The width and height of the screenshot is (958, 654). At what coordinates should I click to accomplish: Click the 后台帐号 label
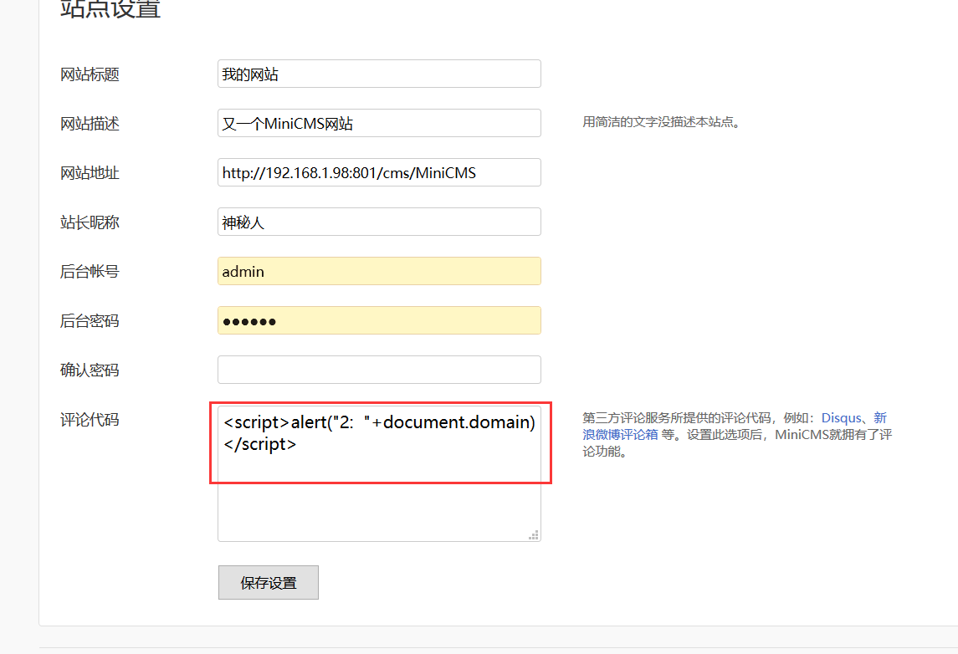point(90,272)
